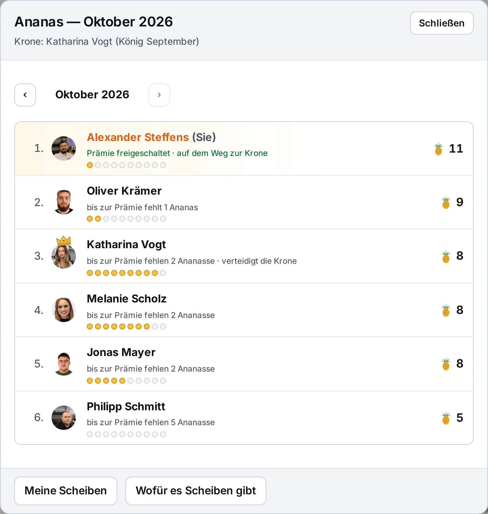488x514 pixels.
Task: Select the name Alexander Steffens (Sie)
Action: coord(151,137)
